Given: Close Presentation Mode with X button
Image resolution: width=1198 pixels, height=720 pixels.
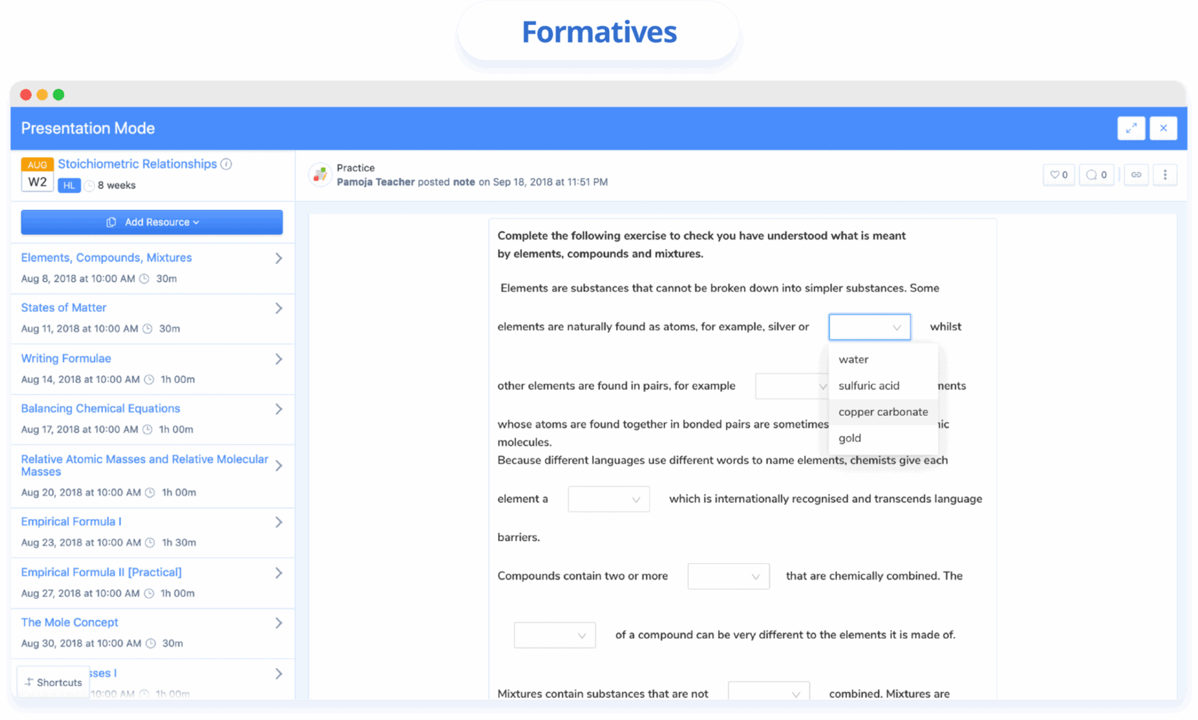Looking at the screenshot, I should coord(1163,128).
